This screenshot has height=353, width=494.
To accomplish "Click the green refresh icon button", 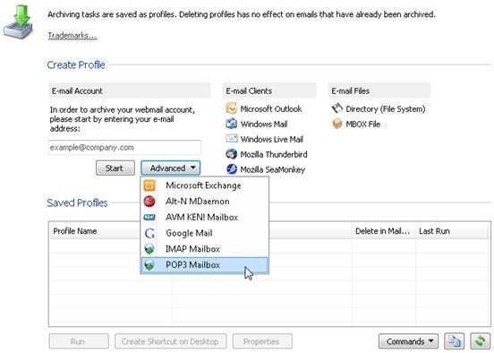I will 481,341.
